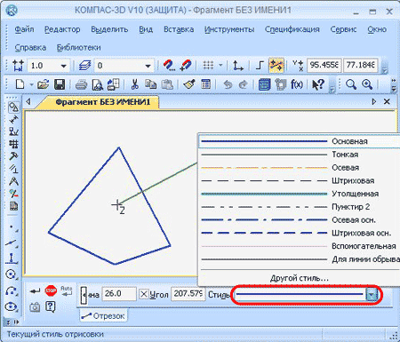
Task: Switch to Фрагмент БЕЗ ИМЕНИ1 tab
Action: pyautogui.click(x=103, y=102)
